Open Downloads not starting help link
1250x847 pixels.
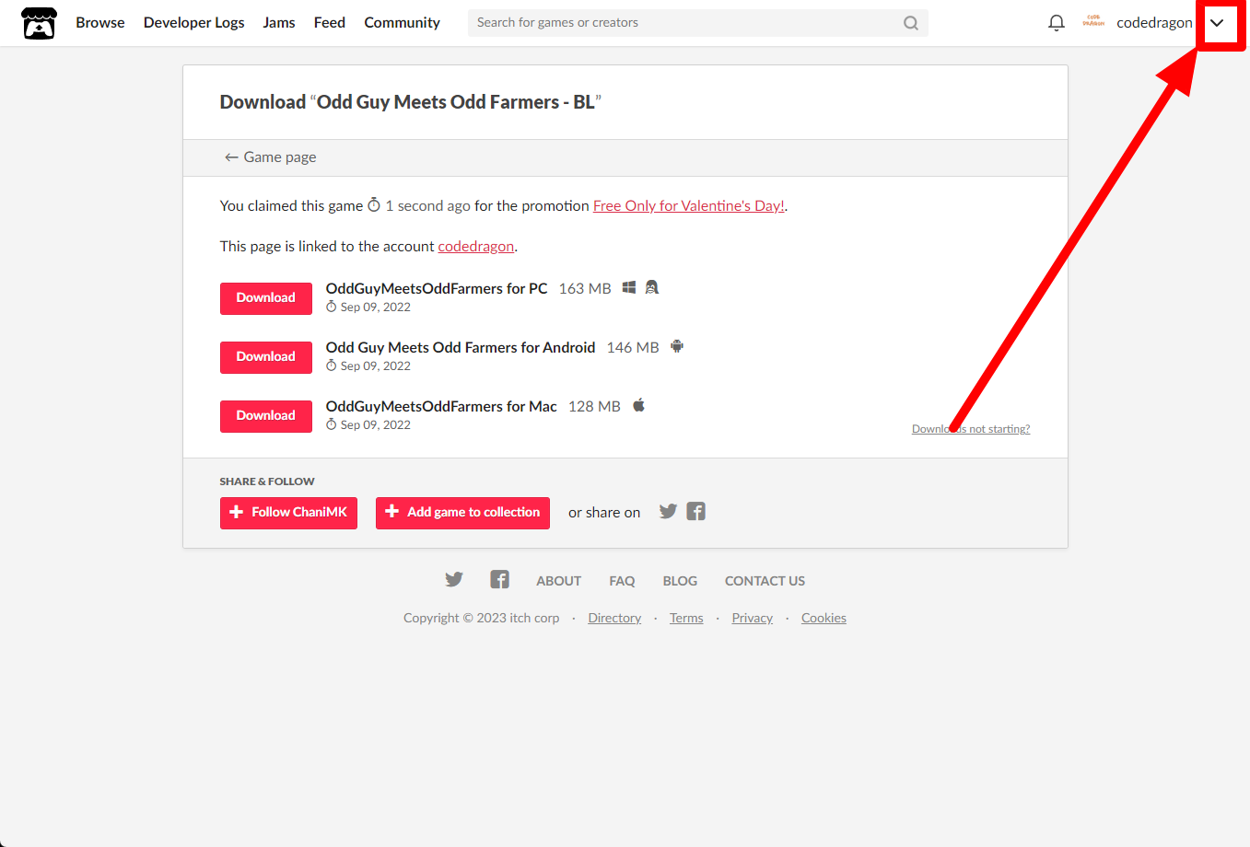pyautogui.click(x=971, y=429)
